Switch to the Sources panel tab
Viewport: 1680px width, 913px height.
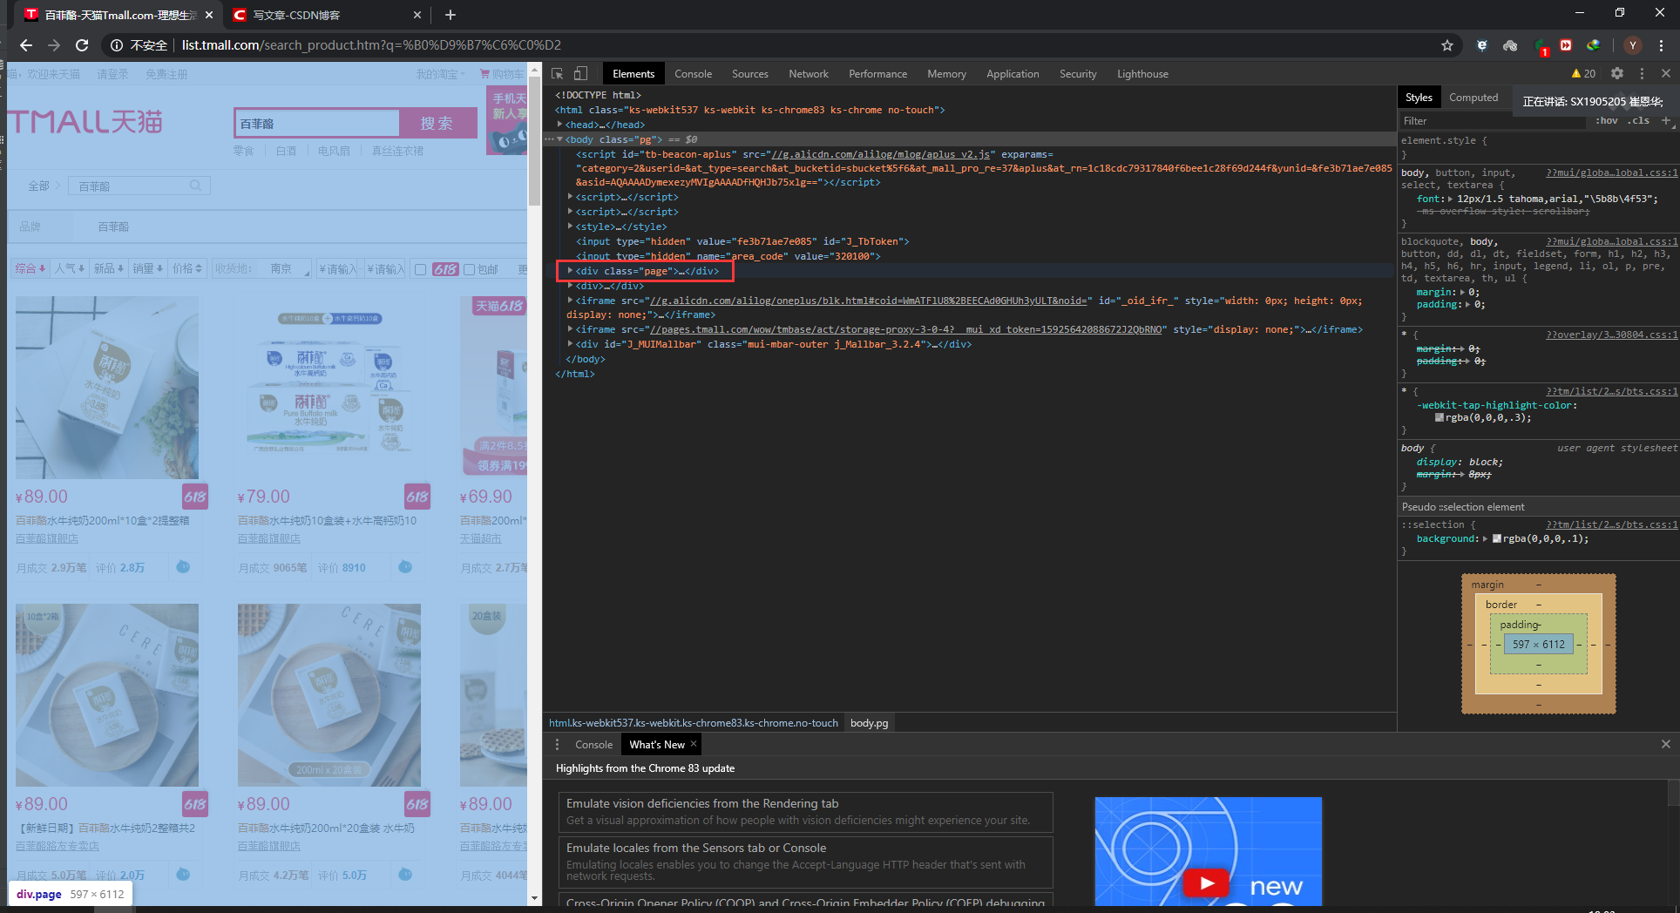750,74
